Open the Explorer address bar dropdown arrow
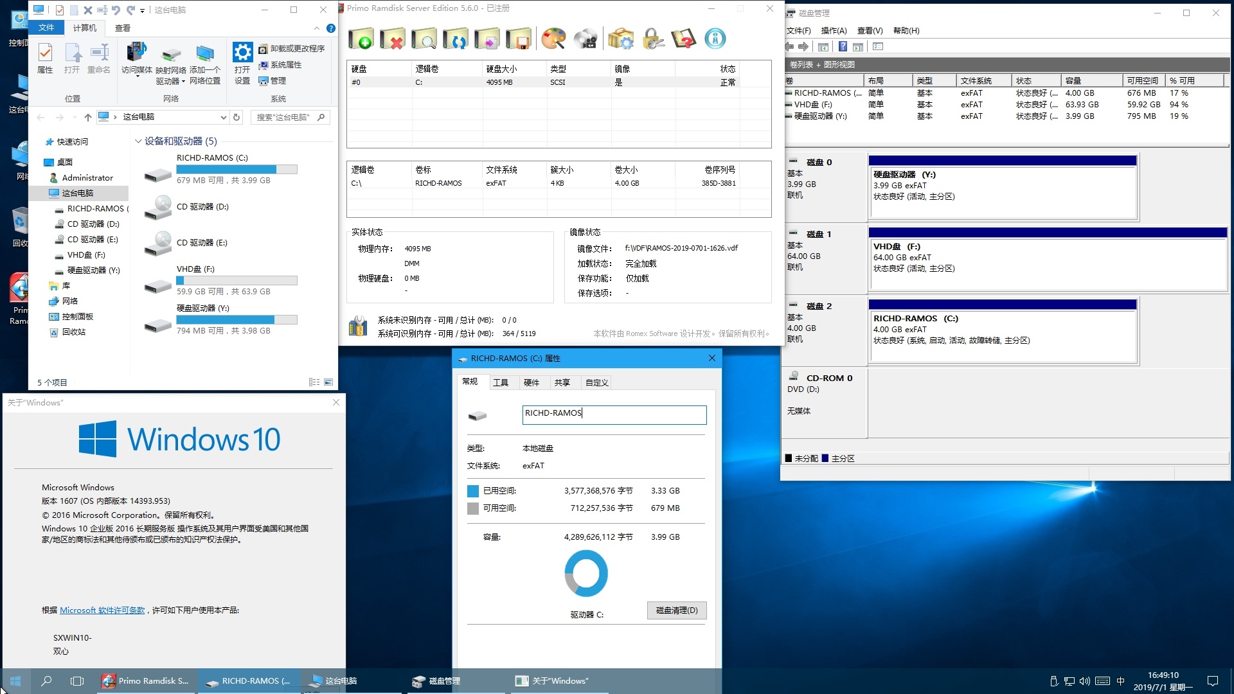The image size is (1234, 694). click(223, 117)
